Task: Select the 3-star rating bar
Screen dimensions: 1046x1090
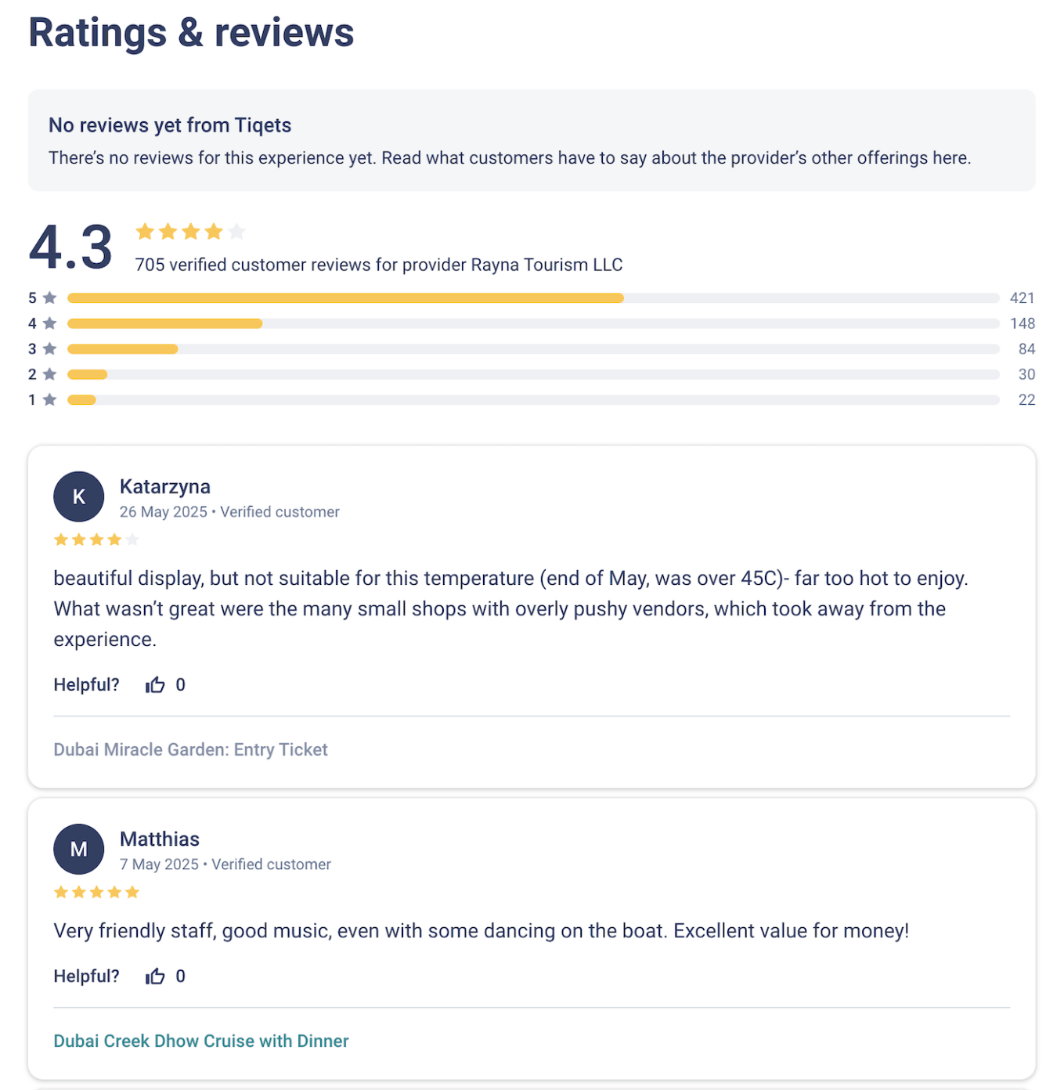Action: pyautogui.click(x=532, y=349)
